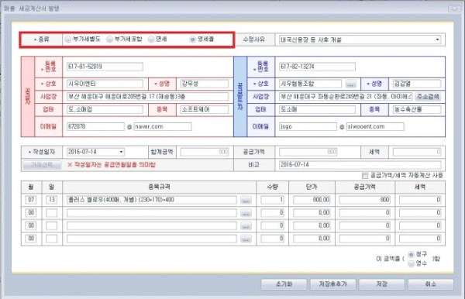
Task: Open item lookup button in third item row
Action: [246, 226]
